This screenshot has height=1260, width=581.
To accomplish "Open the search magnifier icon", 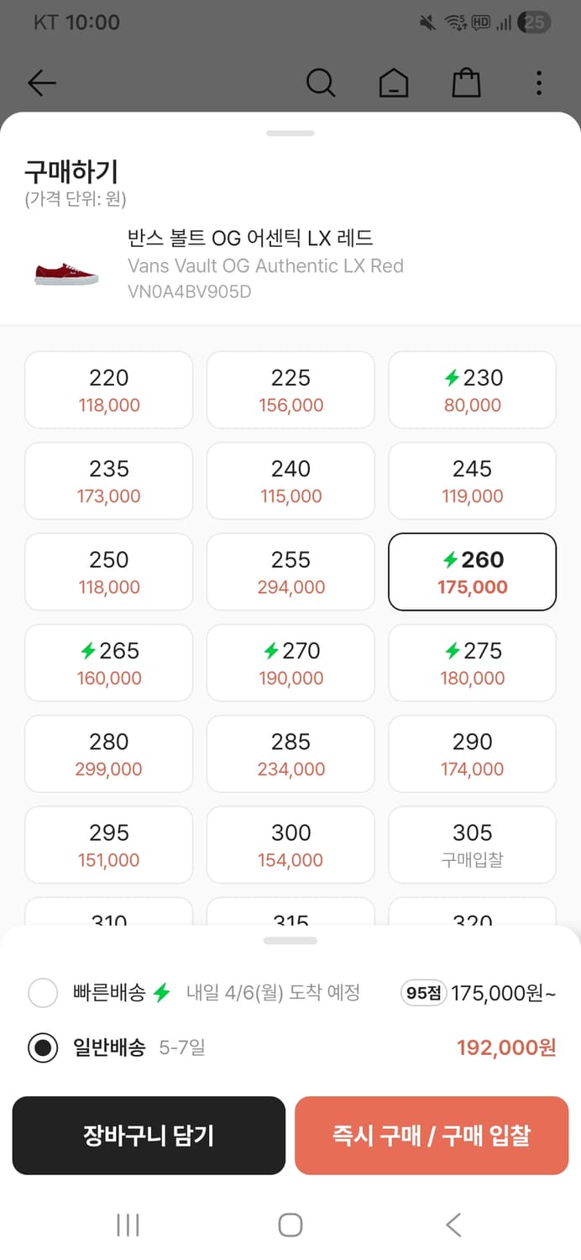I will point(320,83).
